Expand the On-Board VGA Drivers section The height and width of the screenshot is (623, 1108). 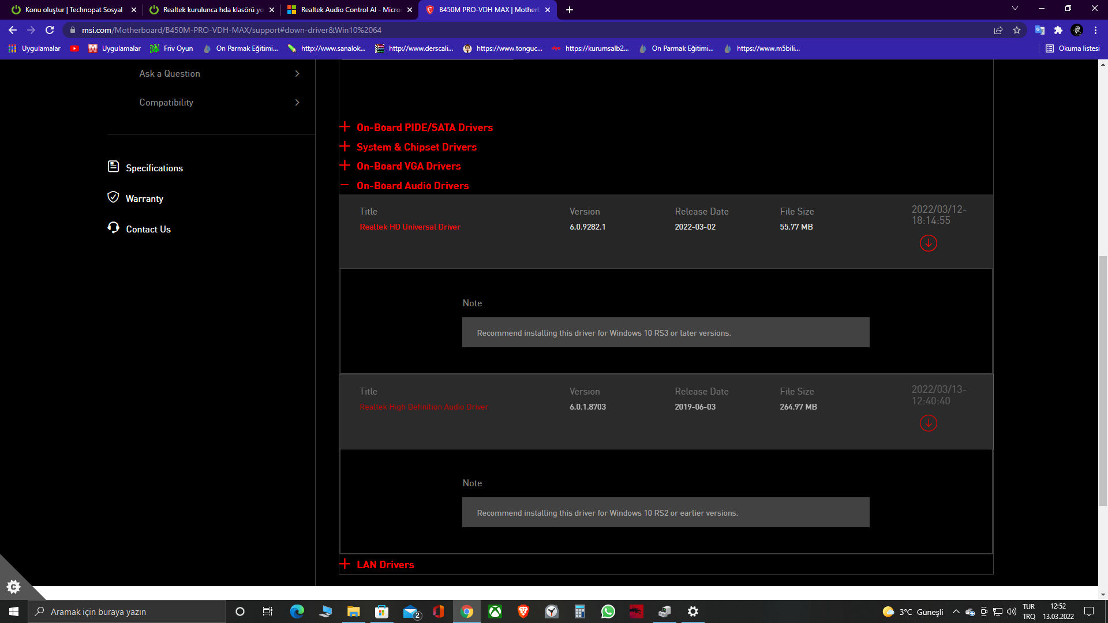[x=408, y=166]
